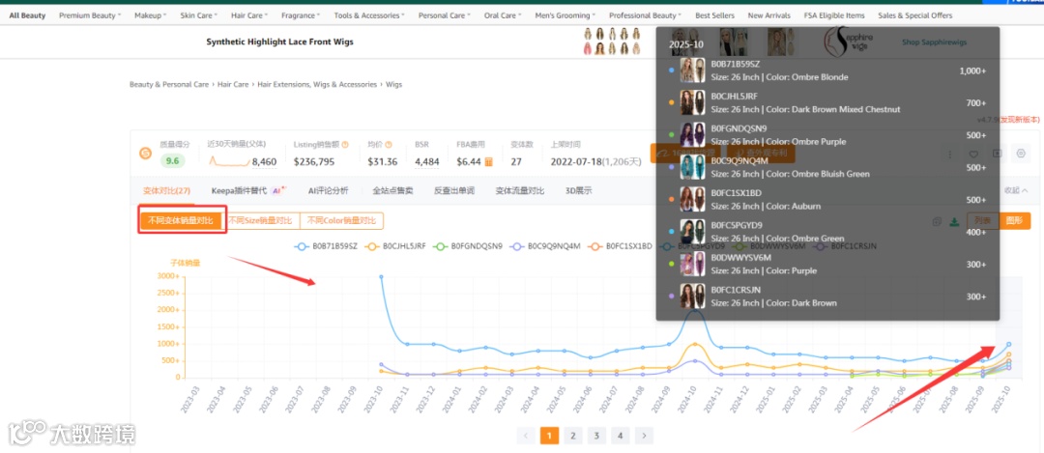This screenshot has height=453, width=1044.
Task: Click the orange S plugin logo icon
Action: pyautogui.click(x=145, y=154)
